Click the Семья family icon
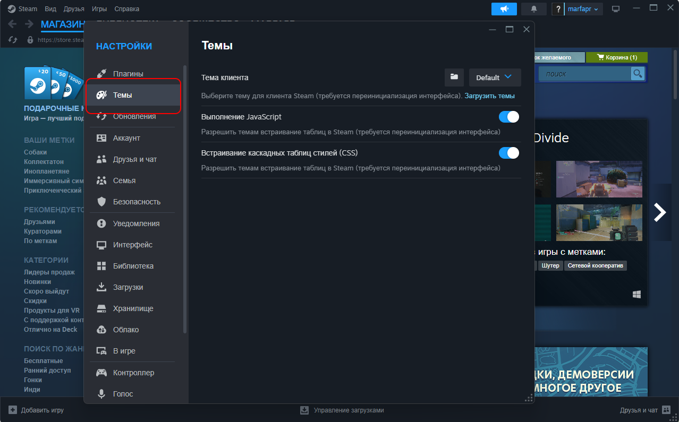Screen dimensions: 679x422 (x=101, y=180)
